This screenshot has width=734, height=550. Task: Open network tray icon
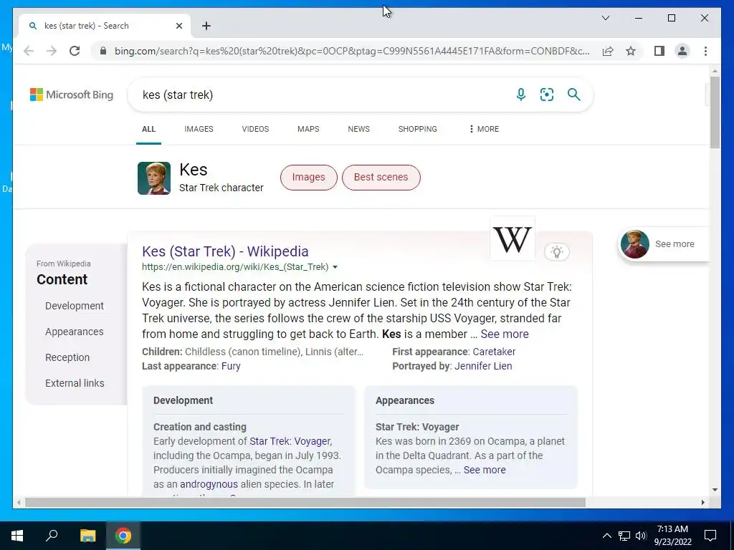coord(624,536)
